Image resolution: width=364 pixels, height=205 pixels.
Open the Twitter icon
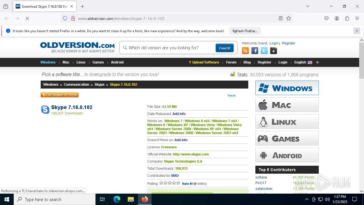click(264, 51)
